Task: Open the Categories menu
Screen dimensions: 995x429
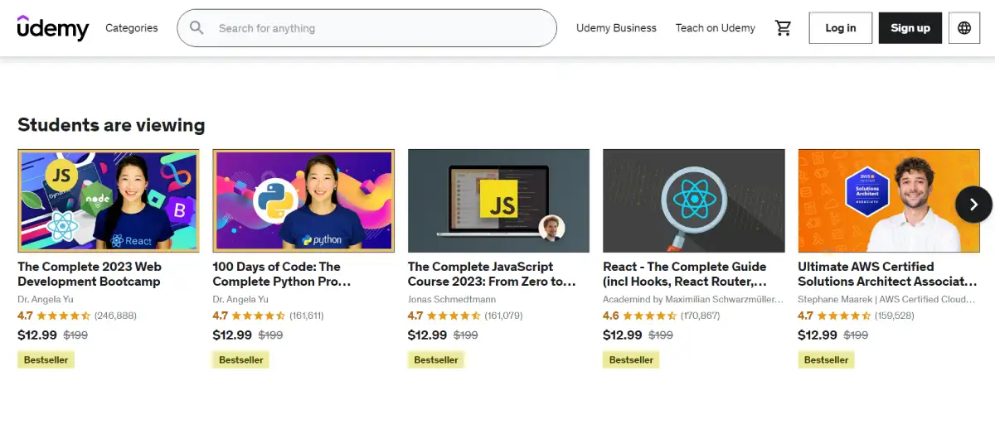Action: pos(131,28)
